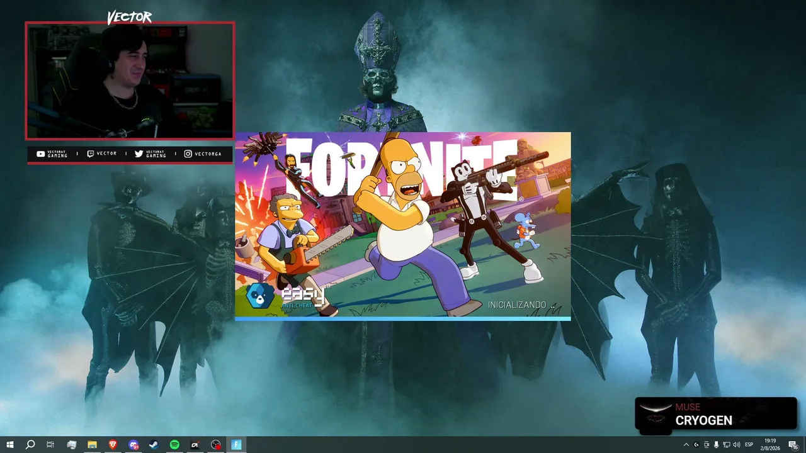Open the Windows Start menu
Screen dimensions: 806x453
[x=9, y=445]
